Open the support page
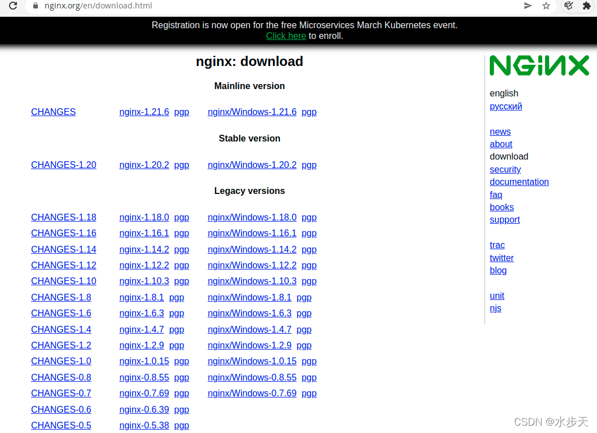The height and width of the screenshot is (433, 597). tap(504, 220)
